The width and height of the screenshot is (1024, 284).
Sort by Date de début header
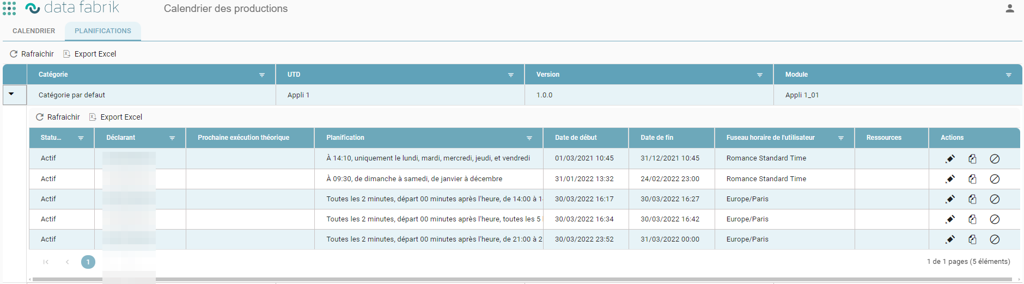point(586,138)
